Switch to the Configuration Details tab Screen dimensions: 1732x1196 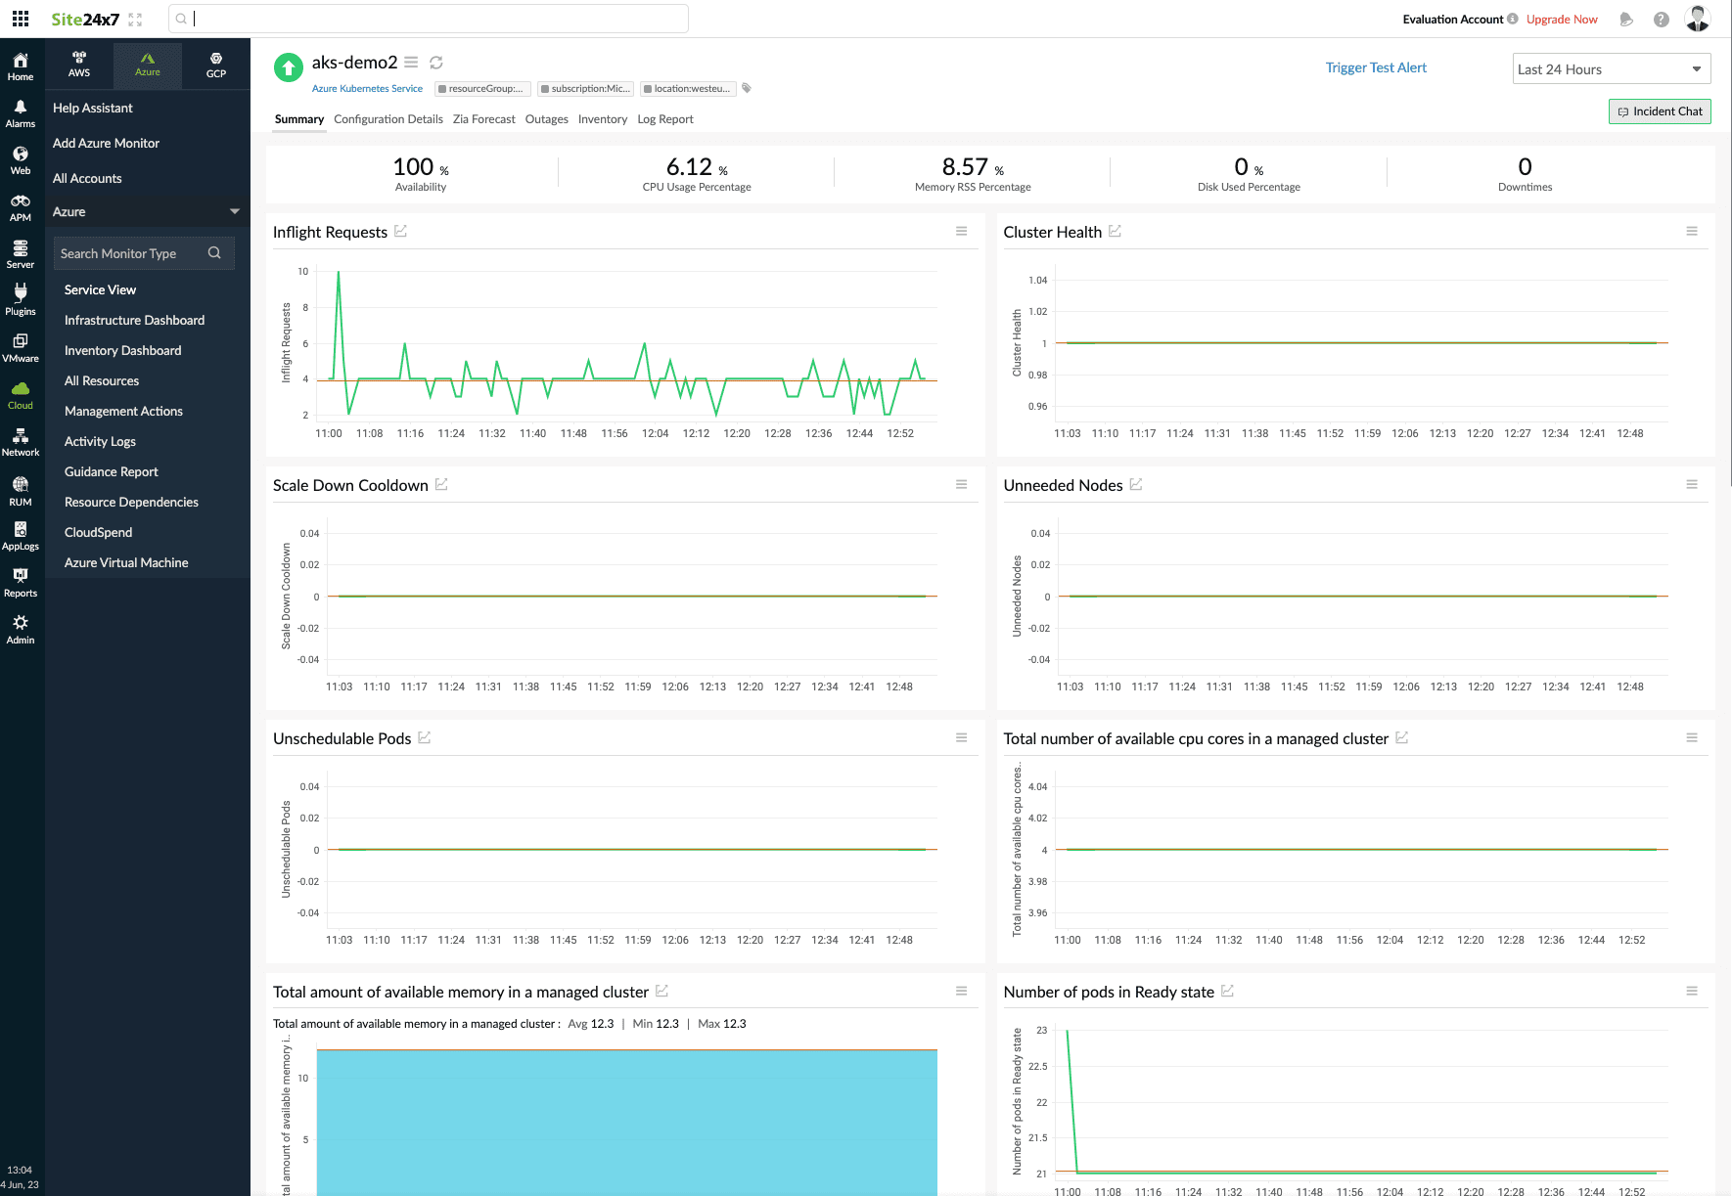point(388,118)
